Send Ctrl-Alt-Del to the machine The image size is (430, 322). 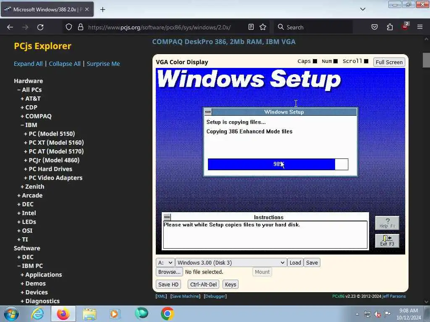[x=203, y=285]
